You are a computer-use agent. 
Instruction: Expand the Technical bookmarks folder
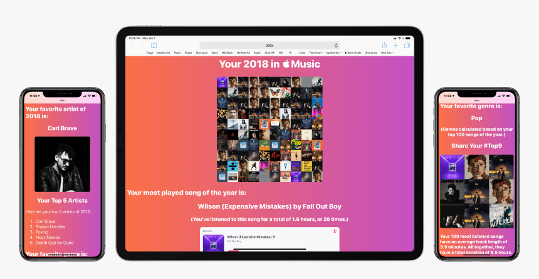pos(316,53)
